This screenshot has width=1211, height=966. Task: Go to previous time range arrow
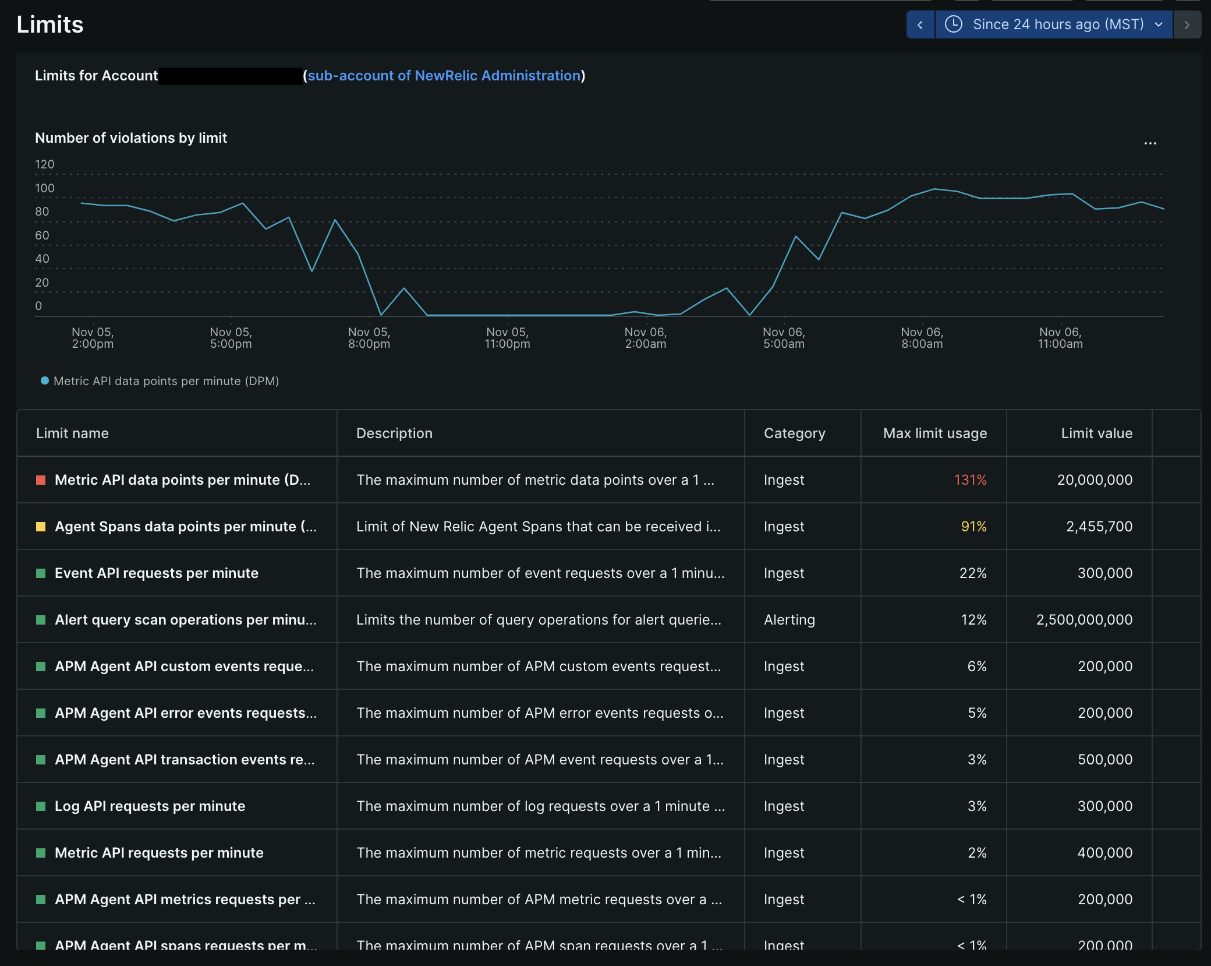click(920, 24)
